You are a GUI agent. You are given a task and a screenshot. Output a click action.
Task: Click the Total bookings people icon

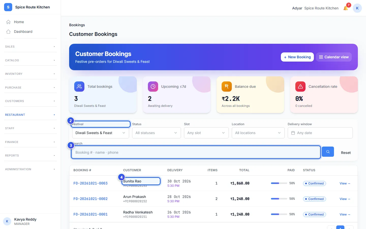[79, 87]
